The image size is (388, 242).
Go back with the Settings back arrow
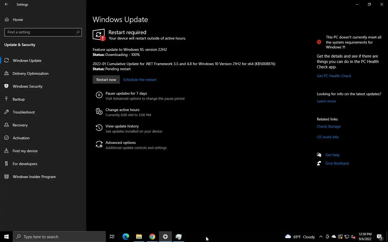(6, 4)
